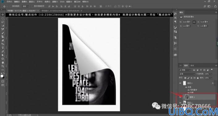Toggle Quick Mask mode icon
This screenshot has width=218, height=116.
click(x=2, y=81)
